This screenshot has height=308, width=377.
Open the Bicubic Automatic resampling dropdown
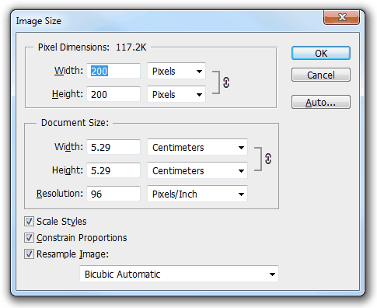click(x=179, y=274)
